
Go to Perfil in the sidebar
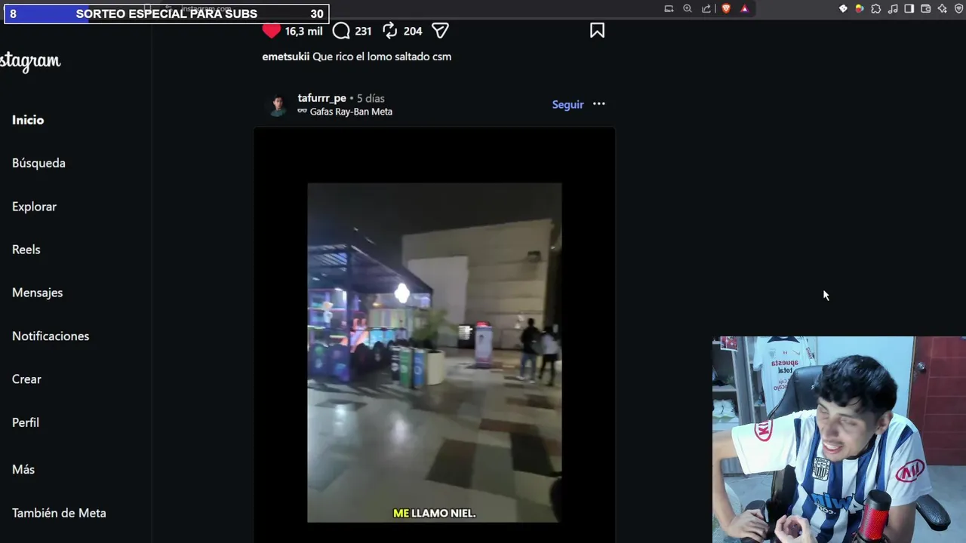pos(26,422)
